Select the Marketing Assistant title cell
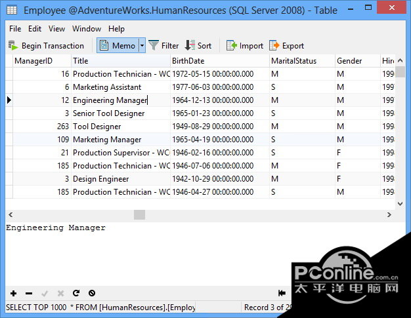Viewport: 411px width, 318px height. tap(121, 87)
